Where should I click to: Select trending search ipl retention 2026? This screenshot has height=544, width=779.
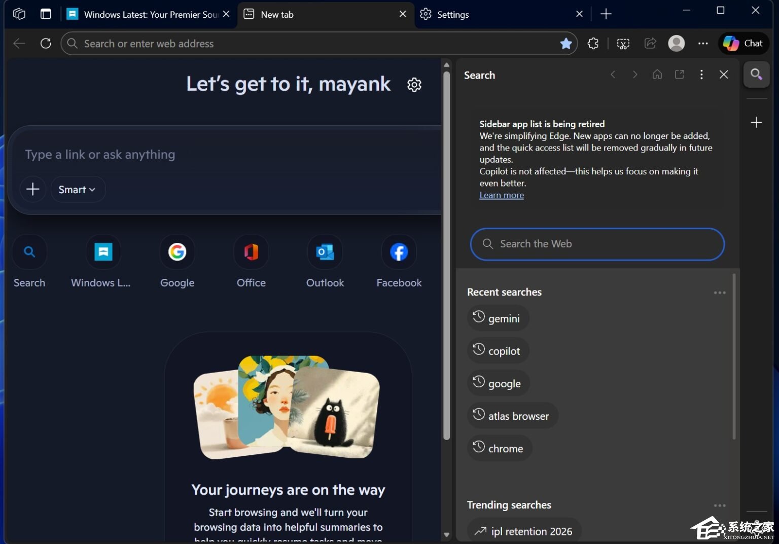tap(524, 531)
